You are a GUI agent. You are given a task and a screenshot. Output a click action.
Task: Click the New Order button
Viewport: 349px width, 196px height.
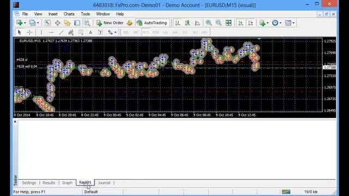pyautogui.click(x=110, y=23)
